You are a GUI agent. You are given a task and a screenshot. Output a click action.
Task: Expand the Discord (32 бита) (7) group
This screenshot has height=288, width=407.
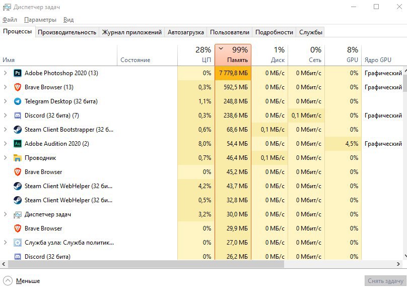(5, 116)
